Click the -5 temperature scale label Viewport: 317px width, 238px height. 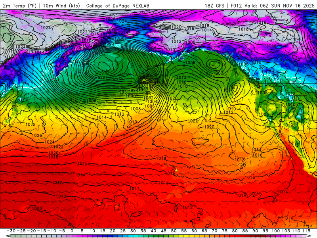point(62,231)
